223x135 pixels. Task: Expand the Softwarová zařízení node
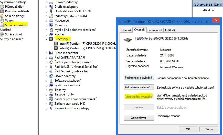pyautogui.click(x=47, y=81)
